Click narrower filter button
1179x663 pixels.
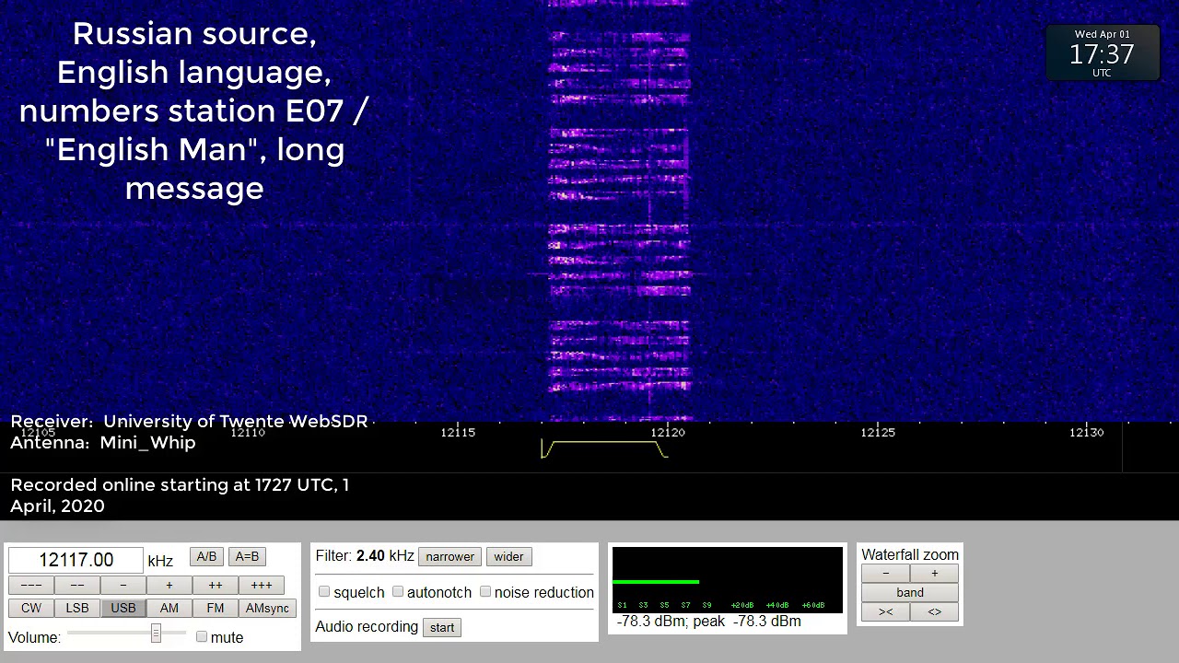[x=450, y=557]
